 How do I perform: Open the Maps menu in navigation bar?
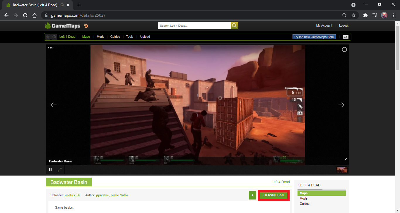coord(86,37)
